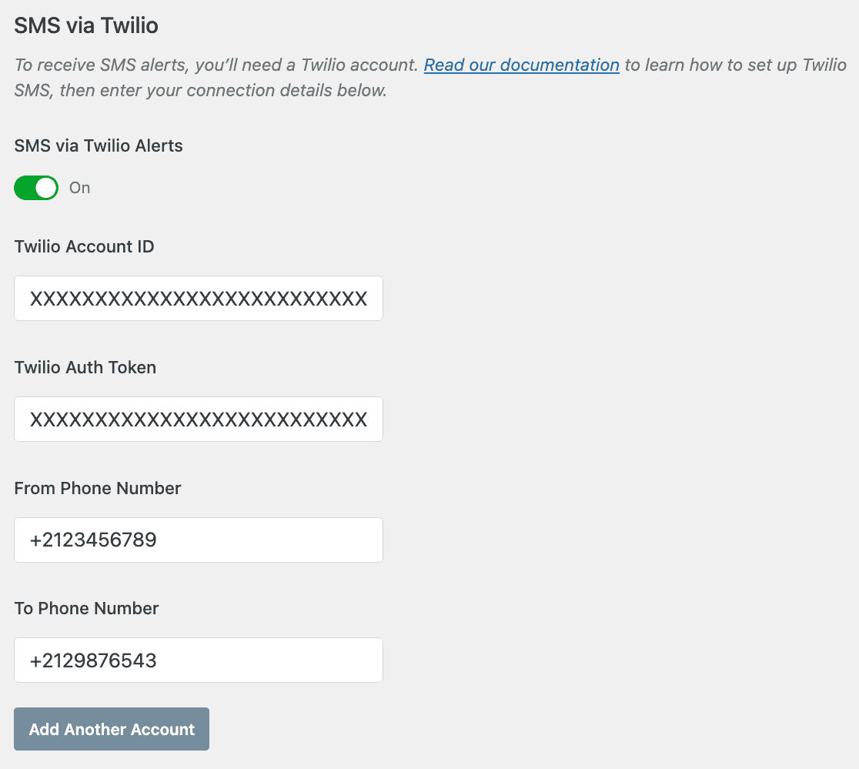Click the SMS via Twilio Alerts label
The height and width of the screenshot is (769, 859).
pos(99,145)
